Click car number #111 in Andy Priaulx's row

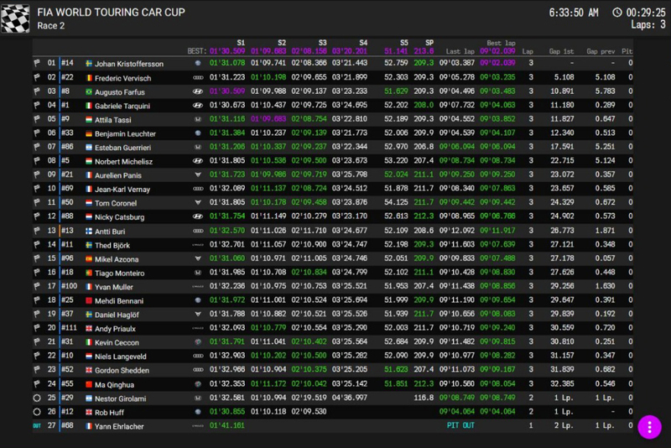point(70,328)
